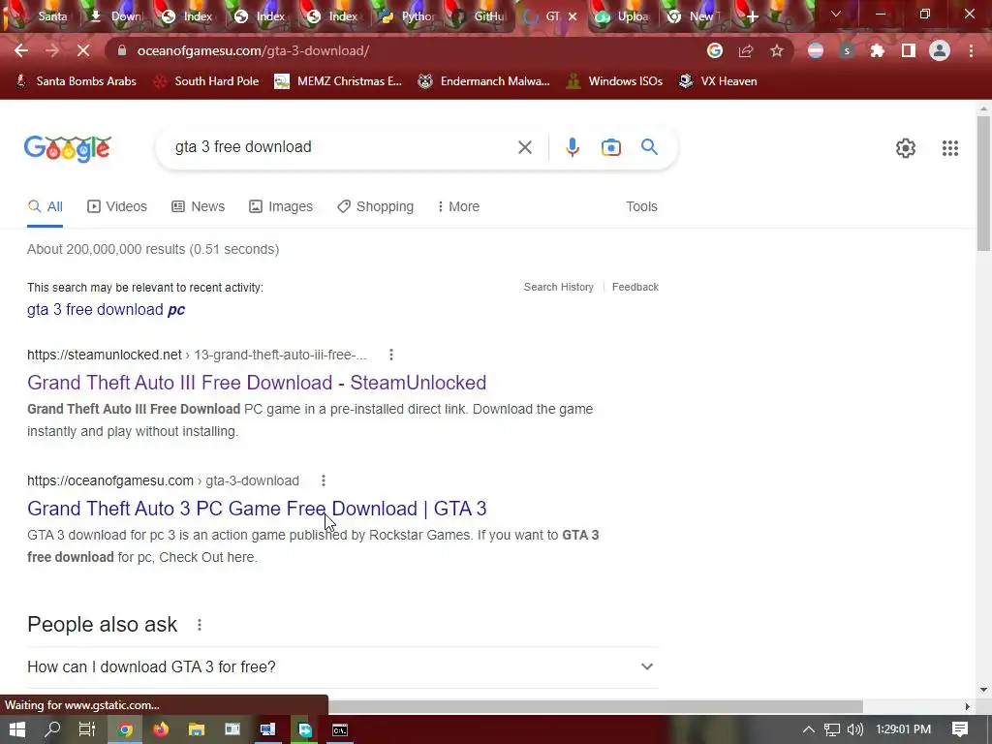The width and height of the screenshot is (992, 744).
Task: Start voice search with microphone
Action: click(x=572, y=147)
